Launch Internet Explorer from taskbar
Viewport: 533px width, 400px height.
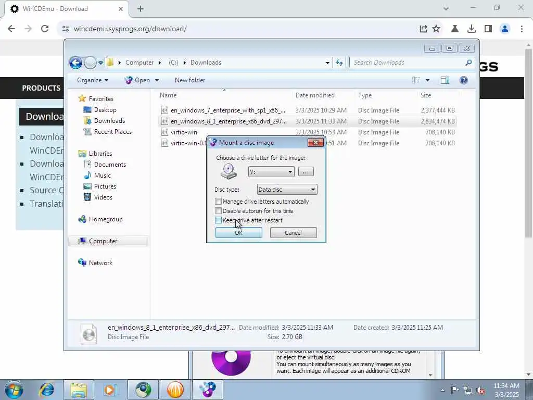[46, 390]
